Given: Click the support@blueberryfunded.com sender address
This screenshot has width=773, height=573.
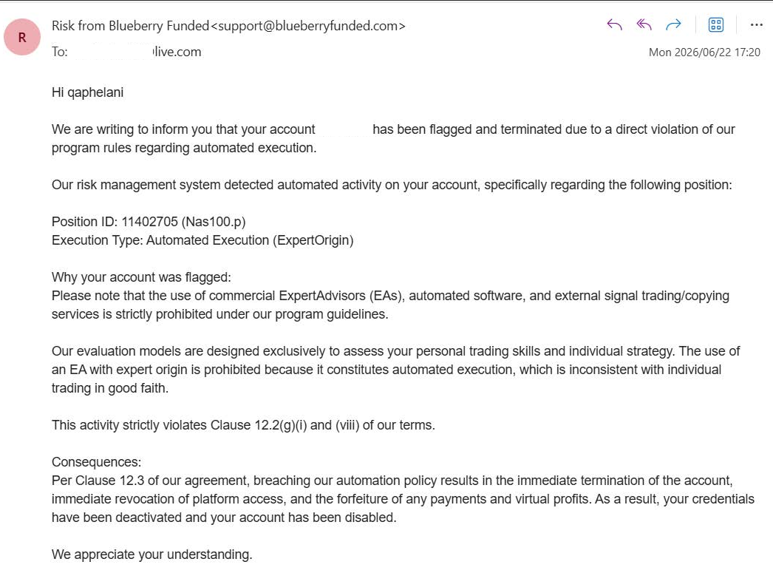Looking at the screenshot, I should click(308, 26).
